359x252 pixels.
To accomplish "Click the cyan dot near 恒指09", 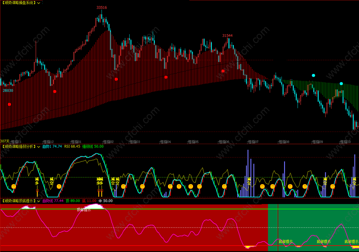I will click(313, 75).
